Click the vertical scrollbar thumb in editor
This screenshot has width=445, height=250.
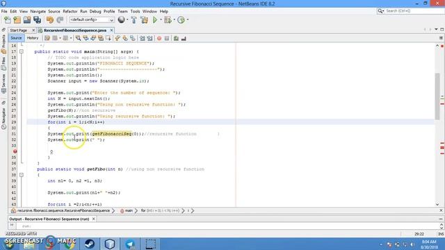tap(437, 97)
